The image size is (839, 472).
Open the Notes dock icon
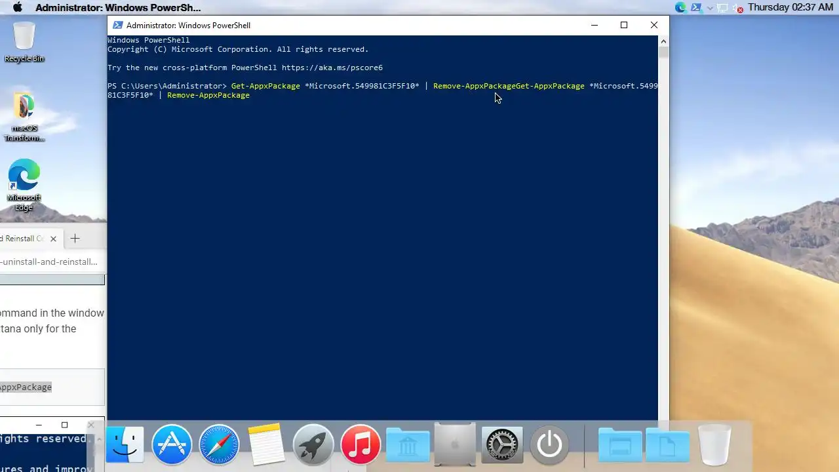pyautogui.click(x=265, y=445)
